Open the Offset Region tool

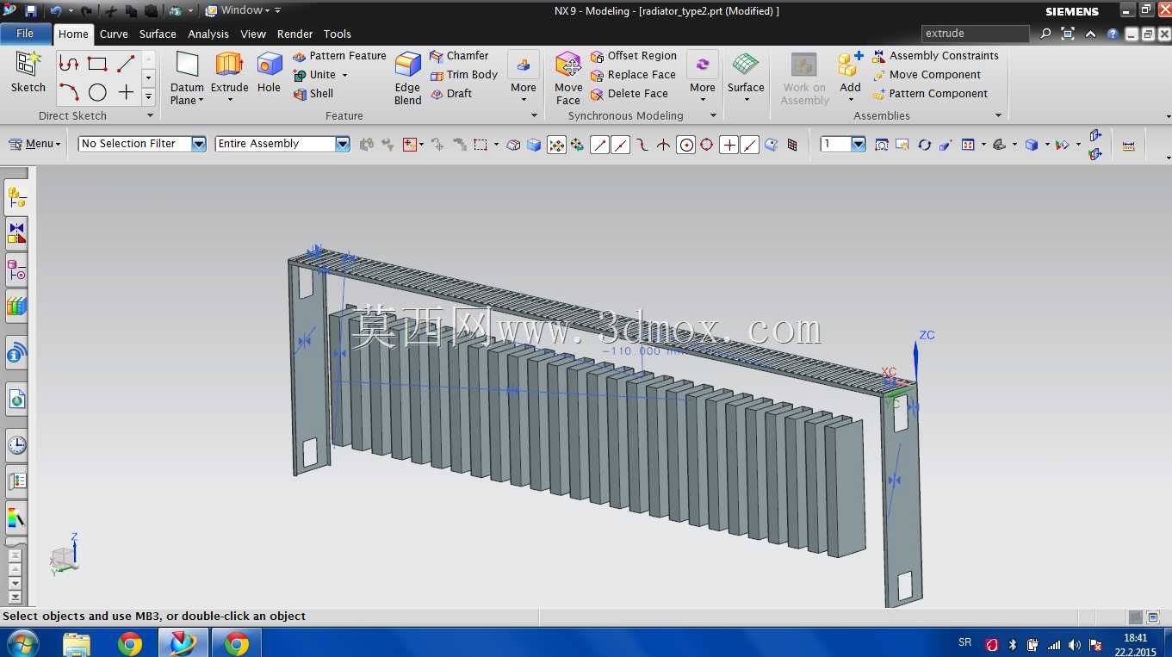pos(634,56)
